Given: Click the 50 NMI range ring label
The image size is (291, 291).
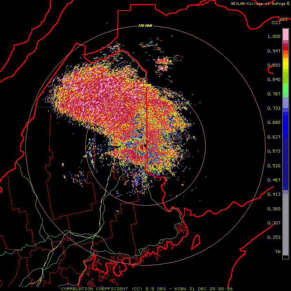Looking at the screenshot, I should point(145,85).
